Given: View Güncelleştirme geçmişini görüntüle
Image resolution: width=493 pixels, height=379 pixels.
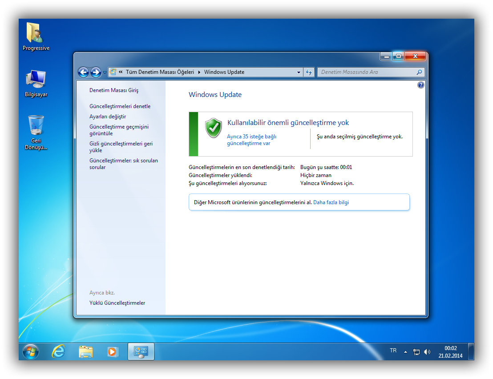Looking at the screenshot, I should pyautogui.click(x=119, y=130).
